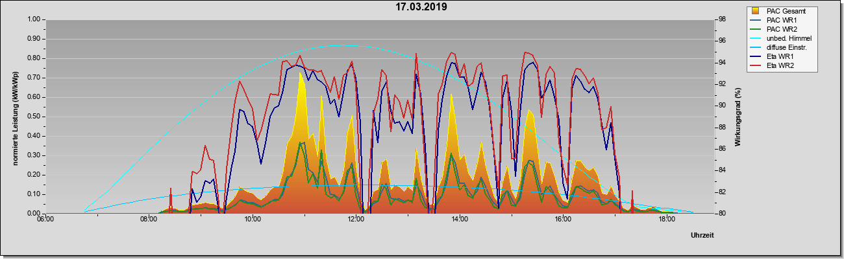Click the unbed. Himmel legend entry
Screen dimensions: 844x259
(783, 38)
